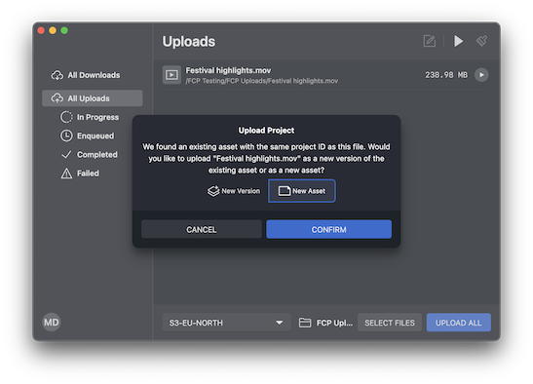Viewport: 533px width, 384px height.
Task: Click play button on Festival highlights.mov row
Action: 481,75
